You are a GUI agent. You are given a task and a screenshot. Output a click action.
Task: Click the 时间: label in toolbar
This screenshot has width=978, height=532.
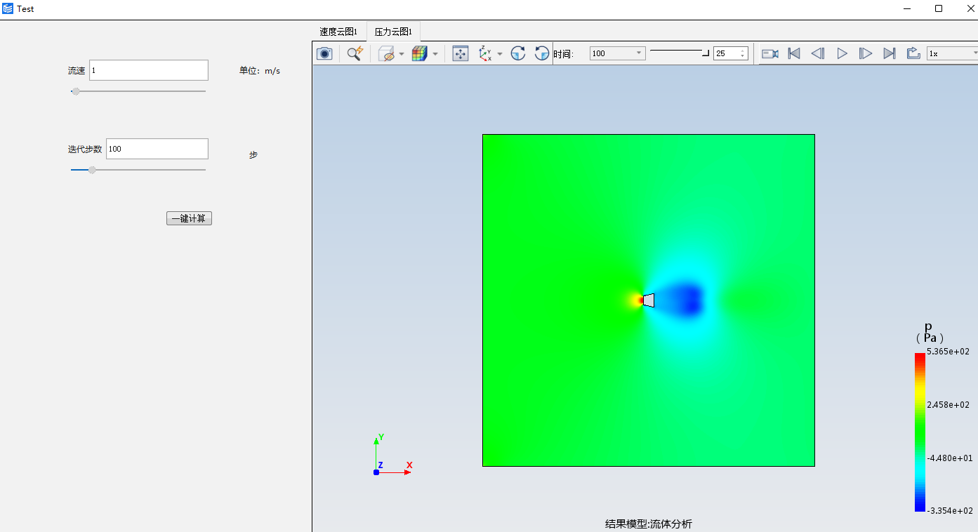(x=564, y=54)
